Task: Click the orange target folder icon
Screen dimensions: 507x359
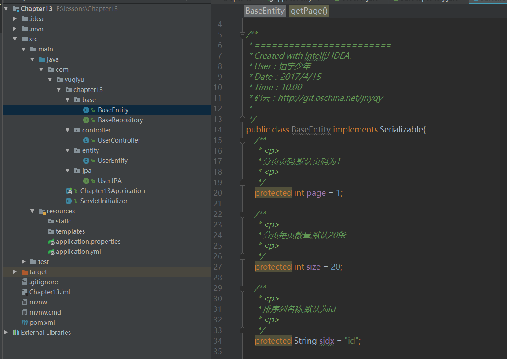Action: [25, 272]
